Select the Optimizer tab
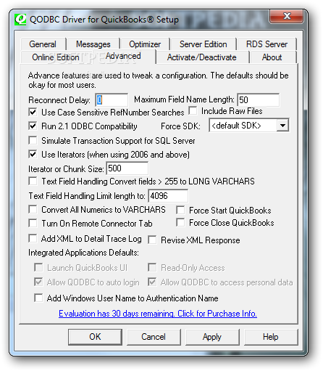Viewport: 323px width, 371px height. pos(145,44)
